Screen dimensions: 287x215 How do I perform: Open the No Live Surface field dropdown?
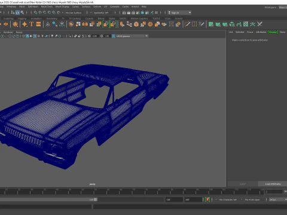[74, 13]
